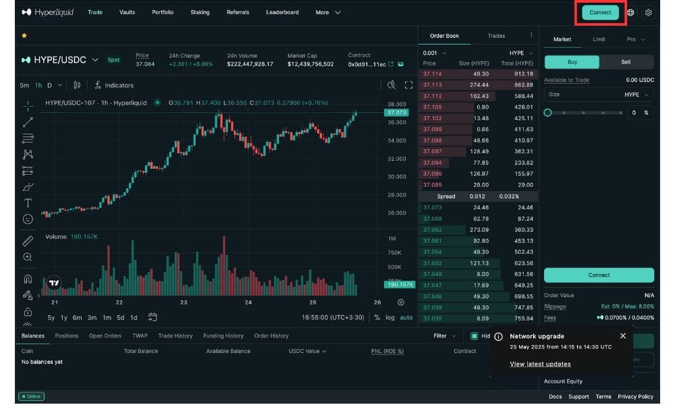The height and width of the screenshot is (405, 675).
Task: Select the Sell toggle
Action: 626,62
